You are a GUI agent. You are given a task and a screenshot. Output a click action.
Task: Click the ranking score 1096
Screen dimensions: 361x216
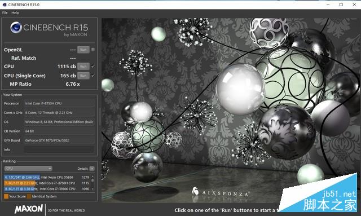pyautogui.click(x=85, y=189)
